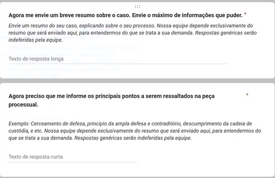The height and width of the screenshot is (178, 275).
Task: Select the 'Agora preciso que me informe' title
Action: coord(112,100)
